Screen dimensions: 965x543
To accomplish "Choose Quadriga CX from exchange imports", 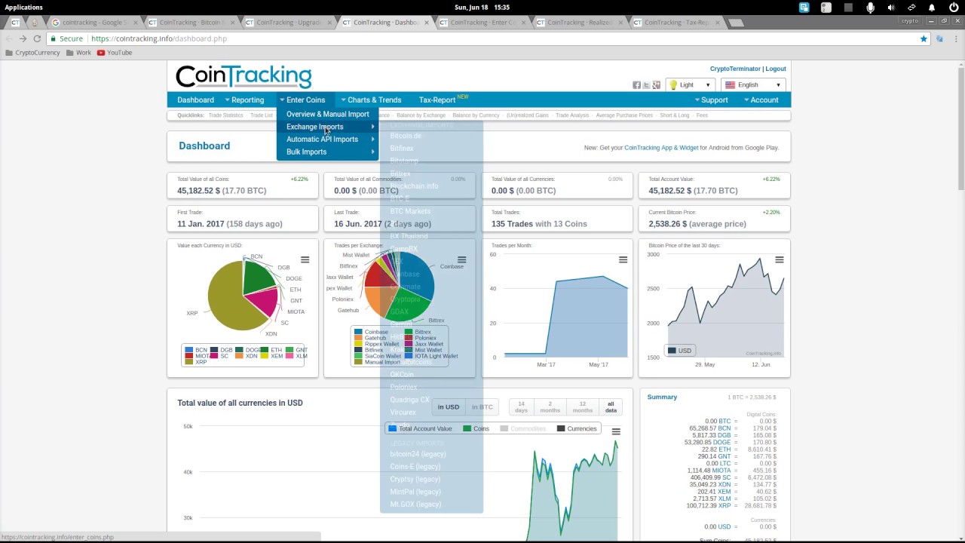I will (409, 400).
